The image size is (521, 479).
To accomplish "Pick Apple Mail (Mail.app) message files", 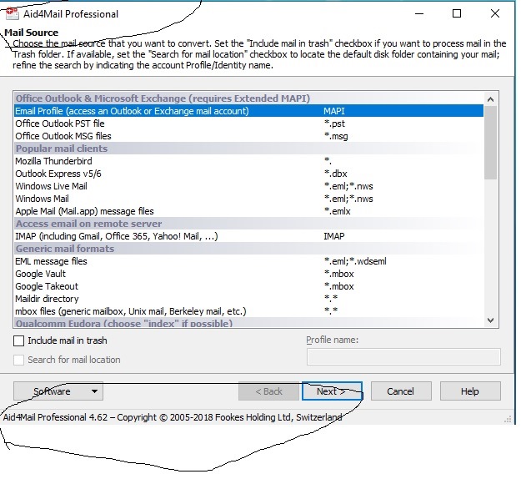I will 248,211.
